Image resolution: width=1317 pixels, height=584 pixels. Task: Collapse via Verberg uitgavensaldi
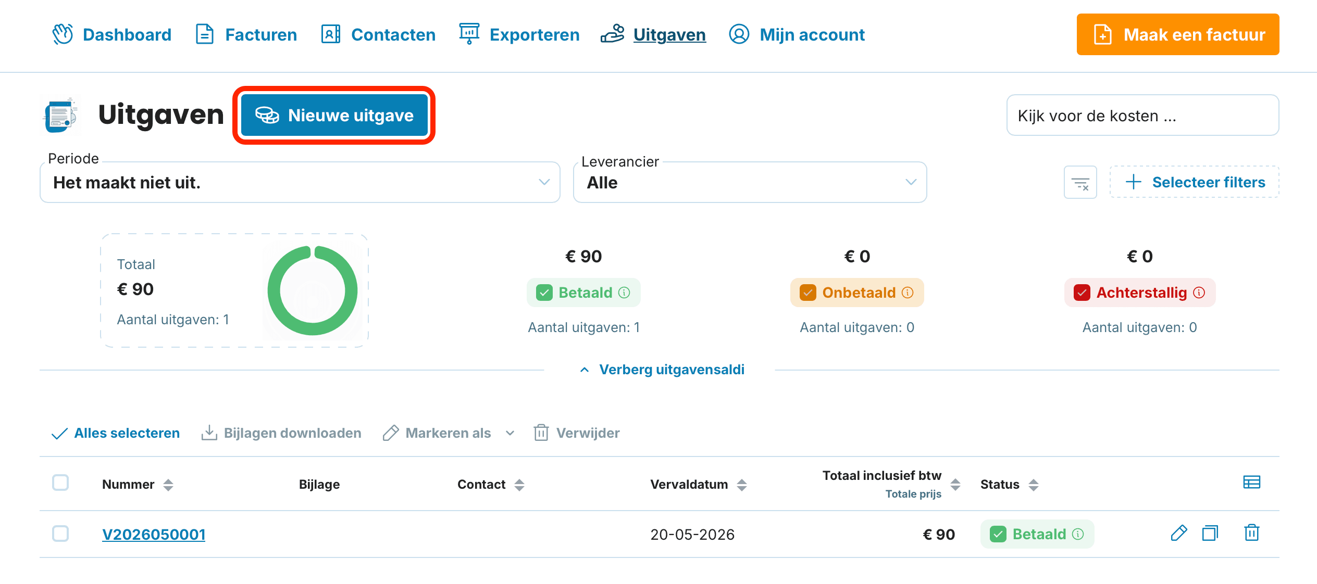point(662,370)
